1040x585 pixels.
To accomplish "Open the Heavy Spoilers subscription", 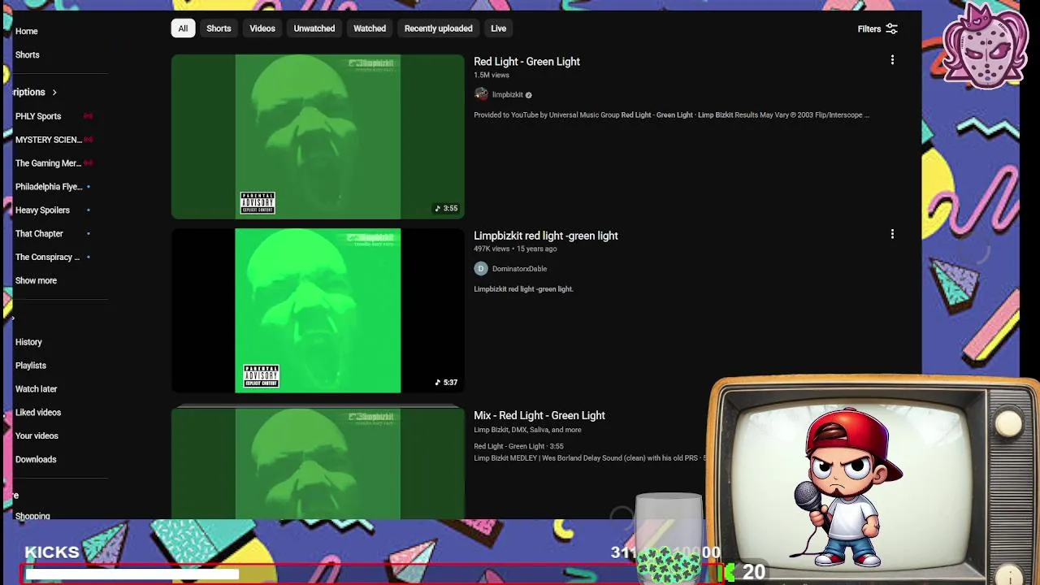I will pyautogui.click(x=42, y=210).
